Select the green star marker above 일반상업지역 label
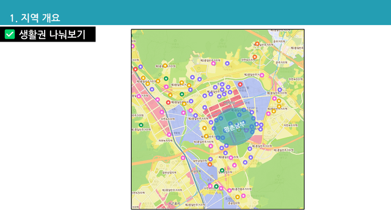 pyautogui.click(x=222, y=170)
